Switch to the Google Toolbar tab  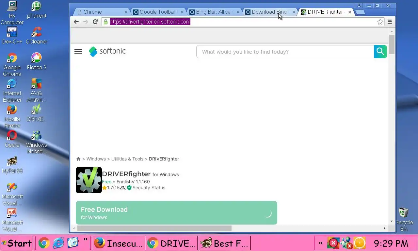[158, 12]
